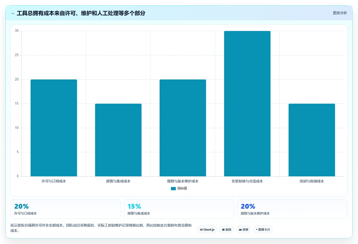Toggle the 指标值 legend color swatch

click(x=173, y=189)
